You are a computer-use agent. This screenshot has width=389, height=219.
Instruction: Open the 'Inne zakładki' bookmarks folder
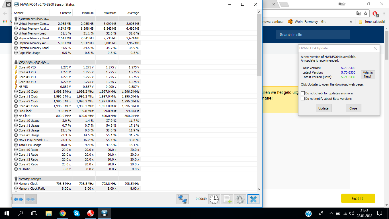372,22
